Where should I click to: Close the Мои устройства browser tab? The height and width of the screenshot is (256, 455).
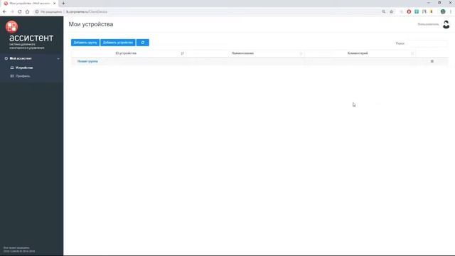[54, 4]
